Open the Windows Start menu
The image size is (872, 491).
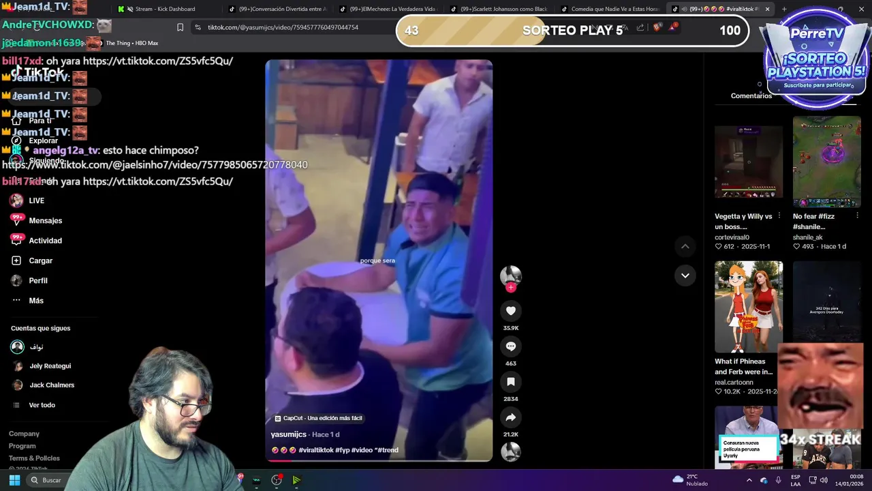14,480
